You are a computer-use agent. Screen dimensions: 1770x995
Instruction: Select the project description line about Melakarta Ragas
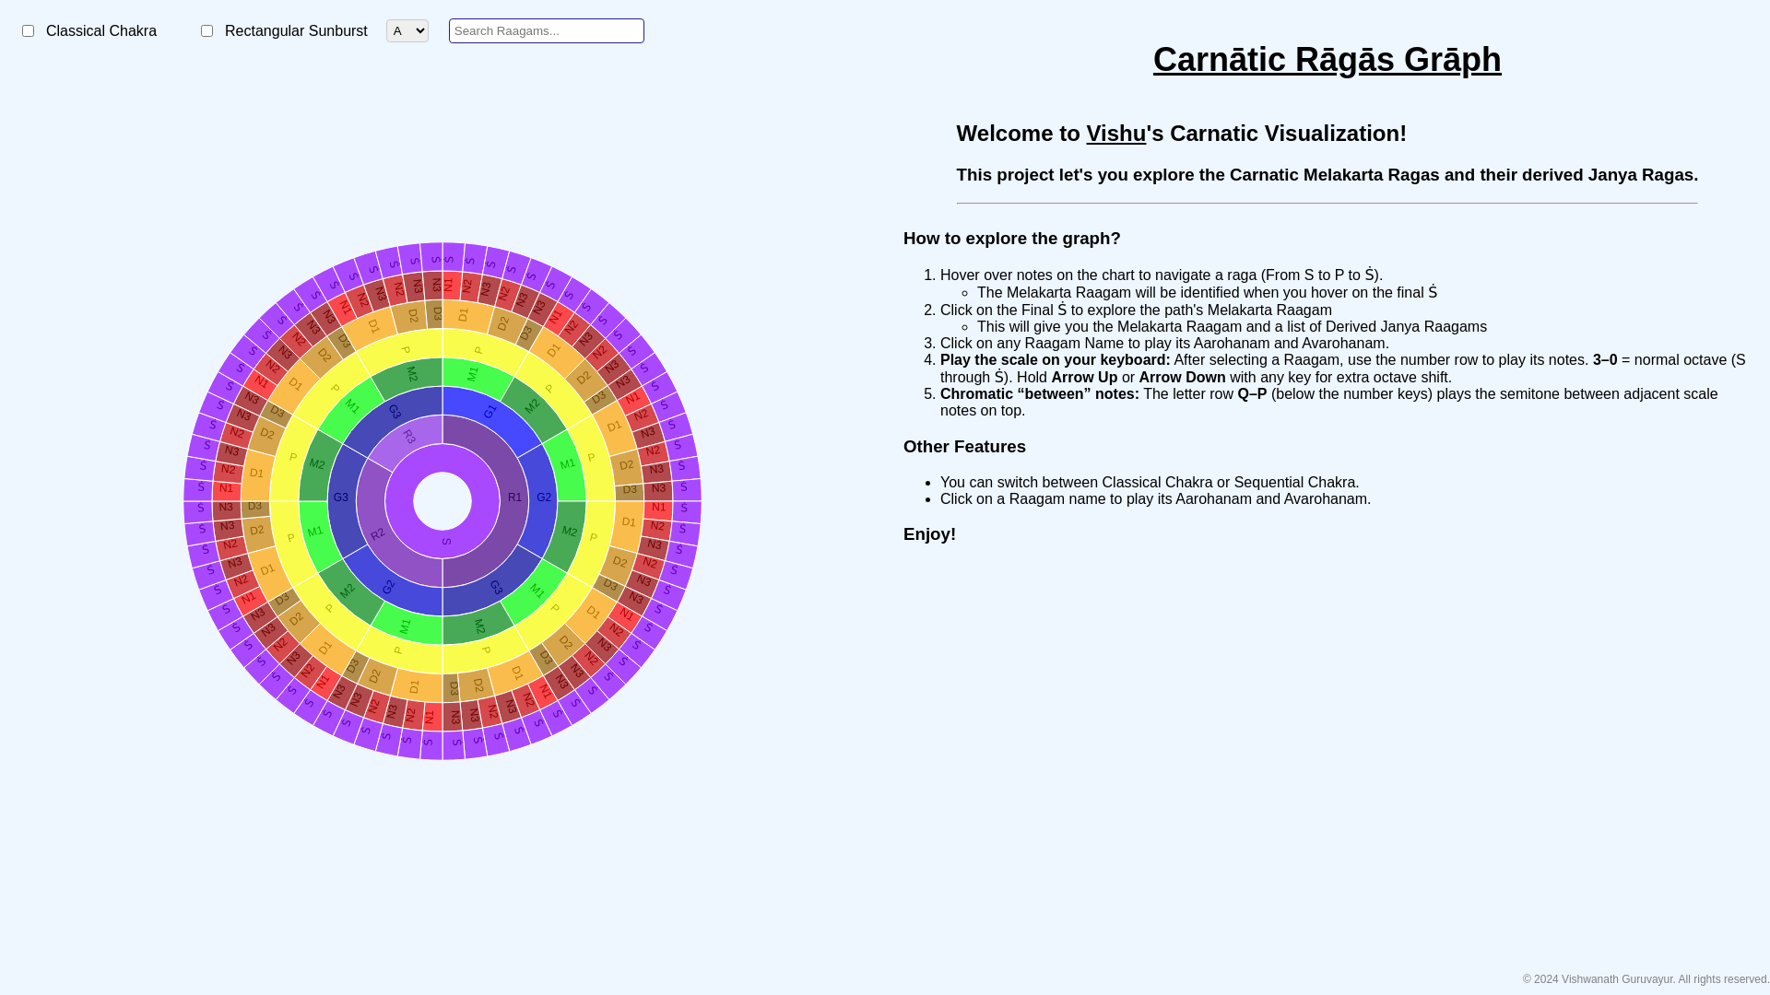(1327, 175)
